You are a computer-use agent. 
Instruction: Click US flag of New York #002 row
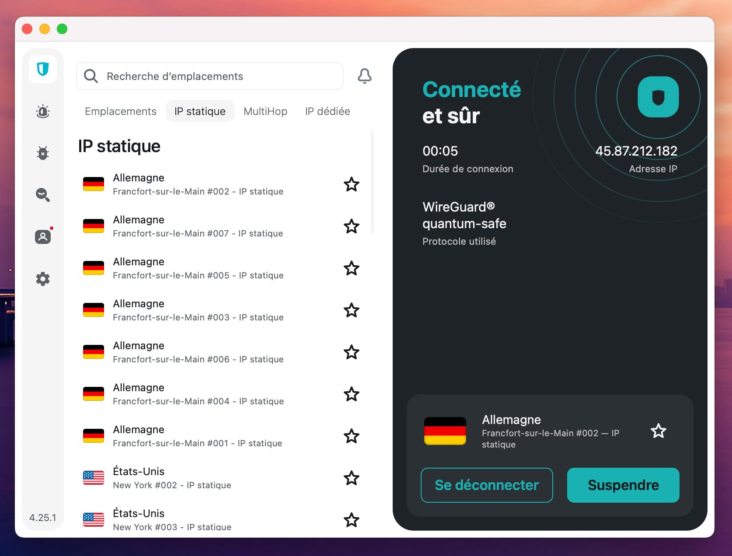click(x=94, y=478)
